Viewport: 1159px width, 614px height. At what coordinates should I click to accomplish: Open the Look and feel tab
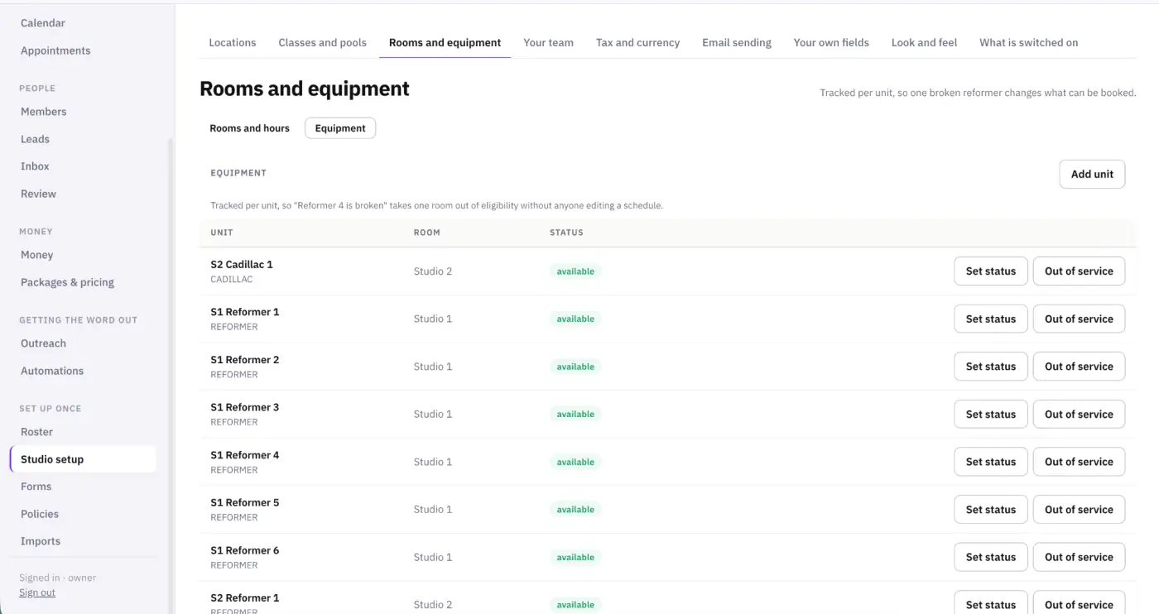(x=924, y=43)
